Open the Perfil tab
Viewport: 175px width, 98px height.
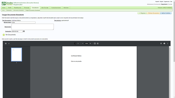10,8
